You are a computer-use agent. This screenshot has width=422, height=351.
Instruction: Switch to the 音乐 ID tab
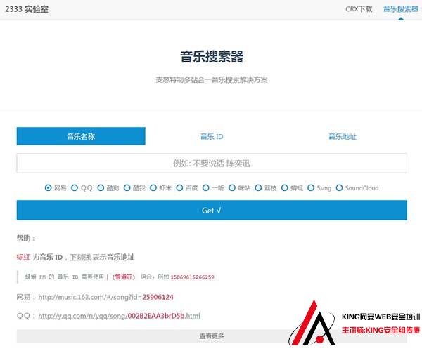point(212,136)
